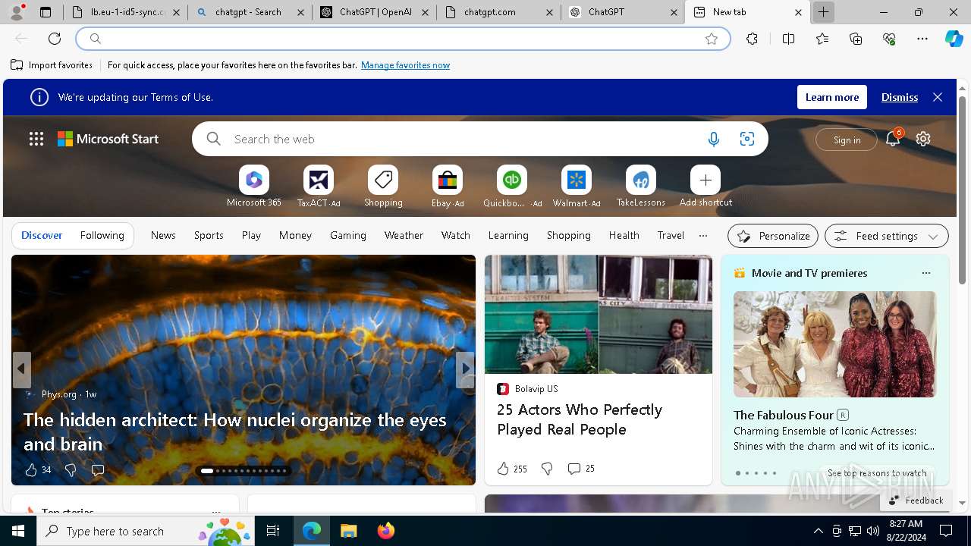This screenshot has width=971, height=546.
Task: Open the Ebay ad shortcut
Action: coord(448,180)
